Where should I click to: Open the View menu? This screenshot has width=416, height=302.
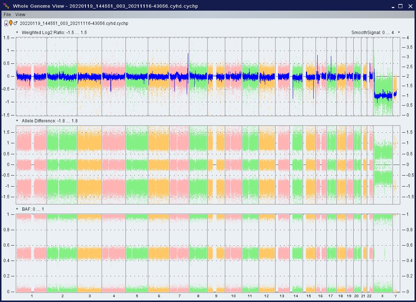[20, 15]
